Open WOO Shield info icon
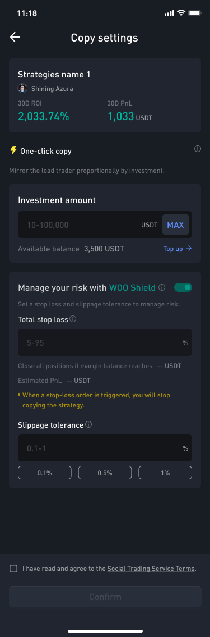Screen dimensions: 210x637 [x=162, y=287]
